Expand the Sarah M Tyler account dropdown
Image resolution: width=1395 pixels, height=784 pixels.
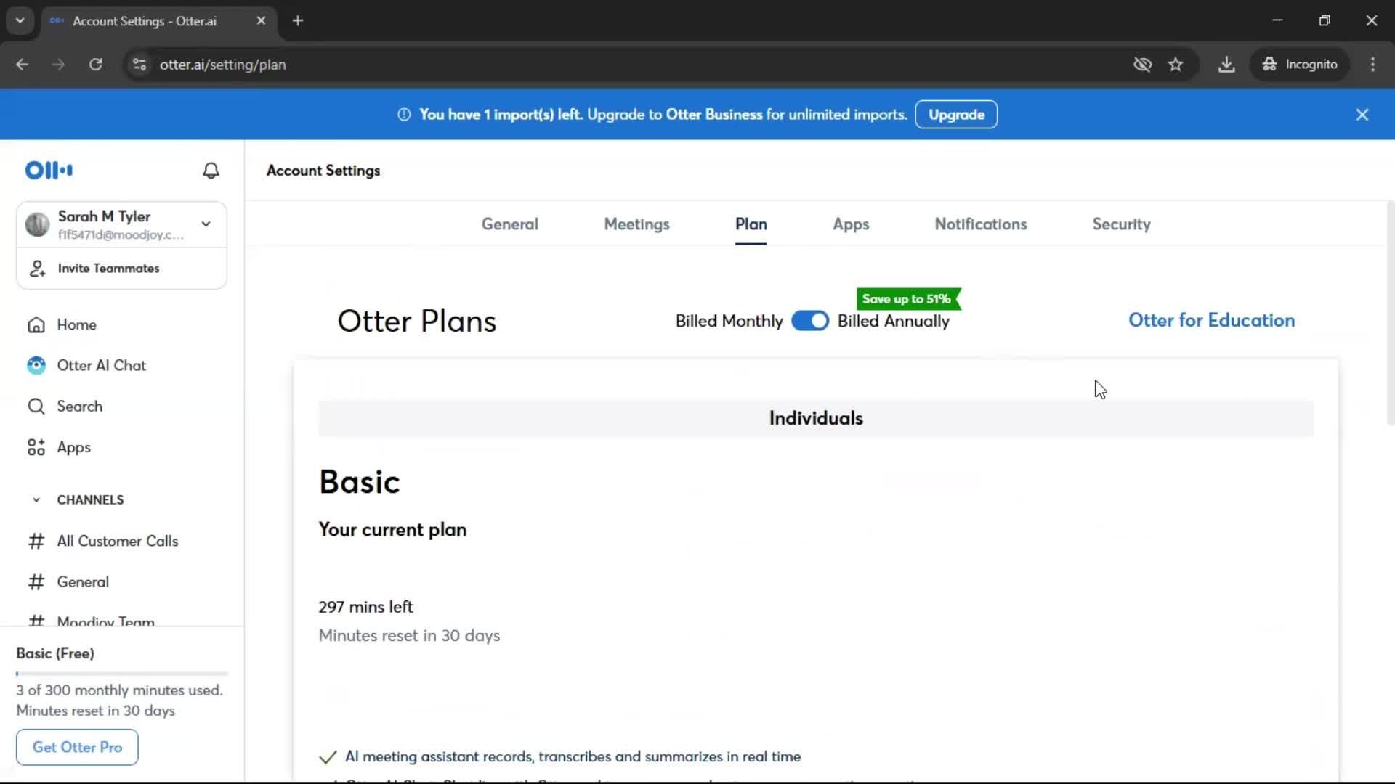pyautogui.click(x=206, y=224)
